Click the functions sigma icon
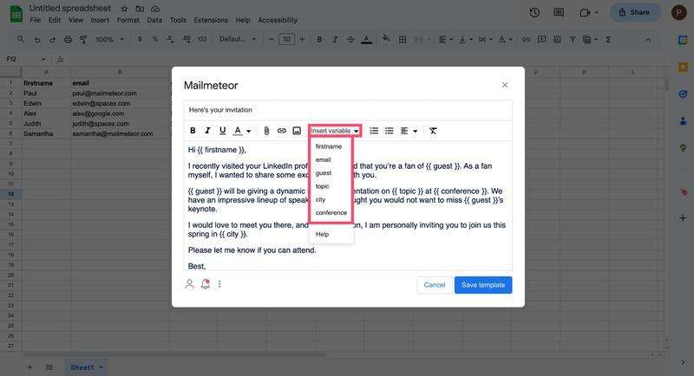The width and height of the screenshot is (694, 376). tap(608, 39)
